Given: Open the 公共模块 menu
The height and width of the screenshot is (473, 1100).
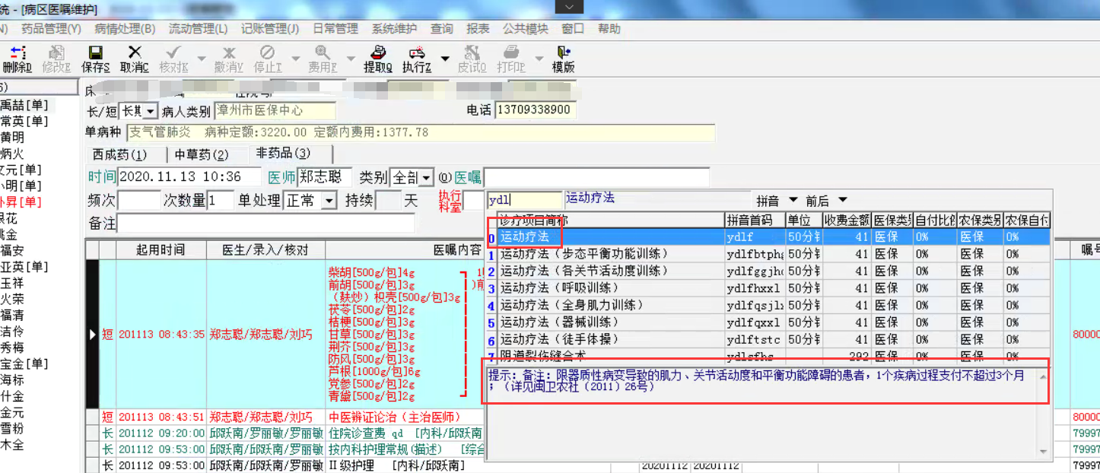Looking at the screenshot, I should tap(526, 29).
